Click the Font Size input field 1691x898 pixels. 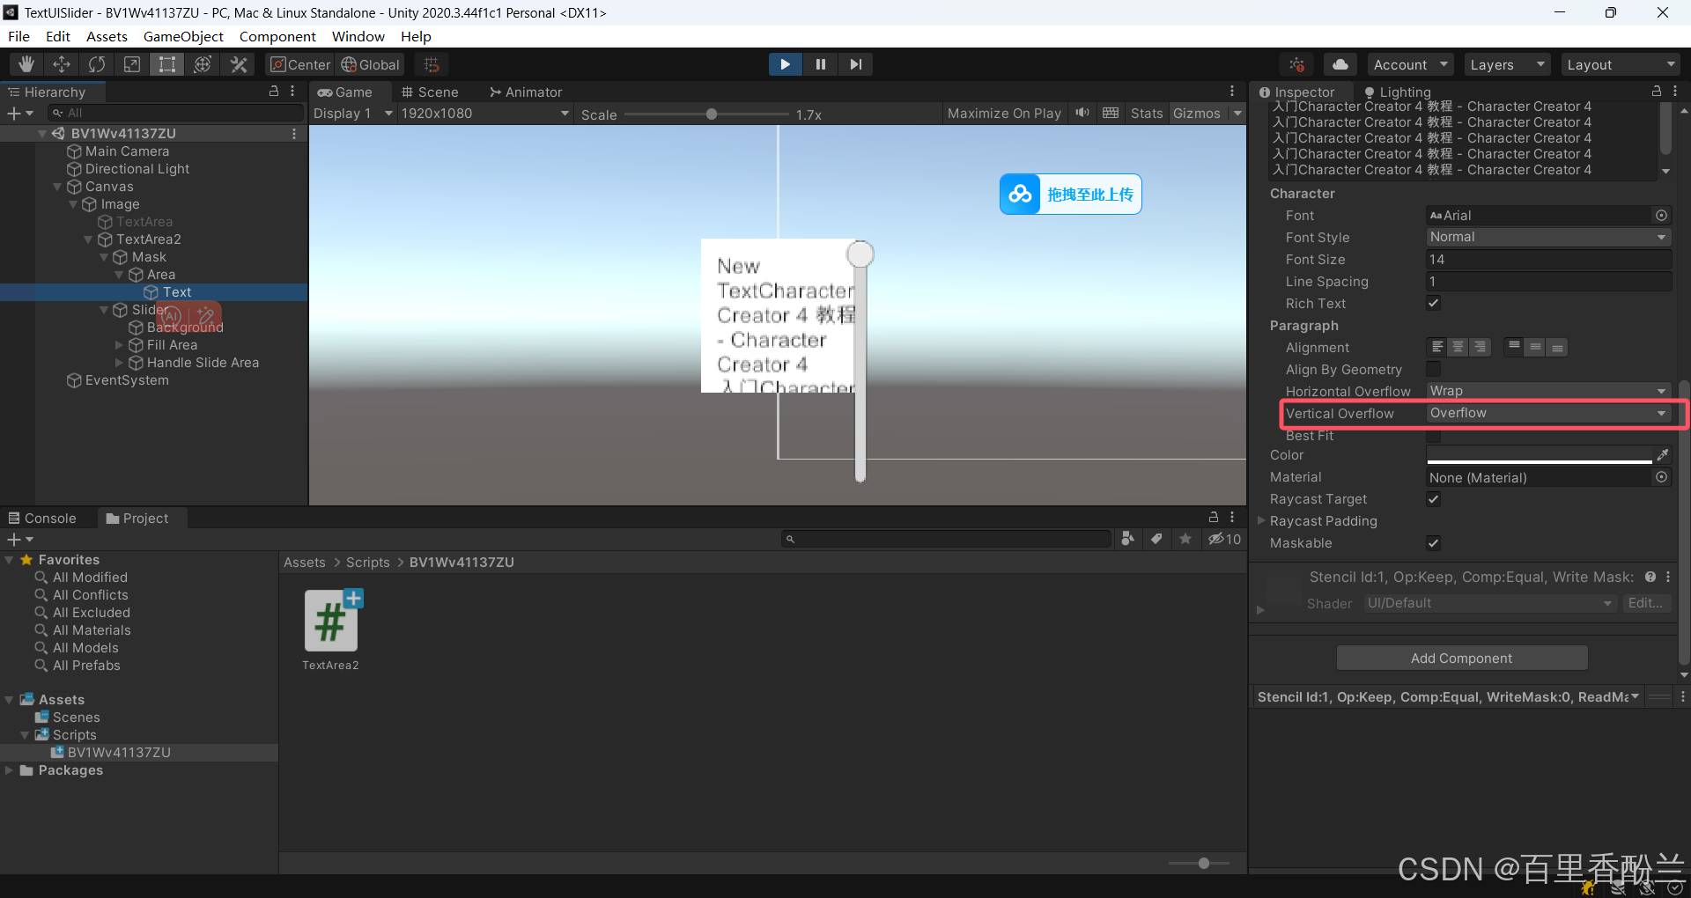(1547, 260)
